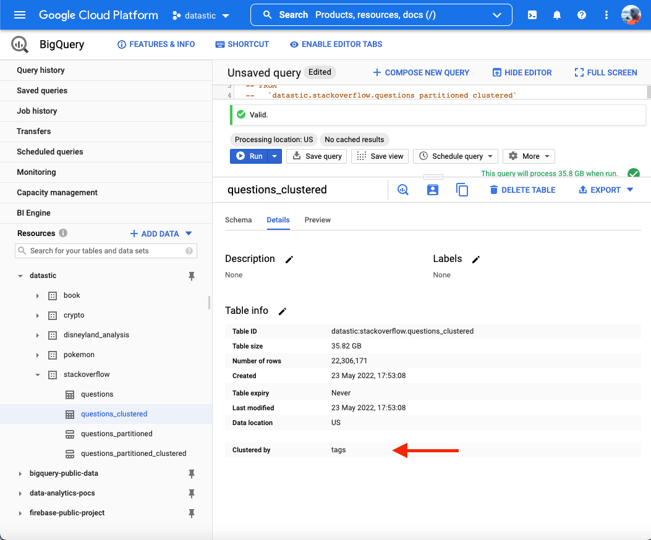This screenshot has width=651, height=540.
Task: Toggle pin for firebase-public-project
Action: (x=192, y=513)
